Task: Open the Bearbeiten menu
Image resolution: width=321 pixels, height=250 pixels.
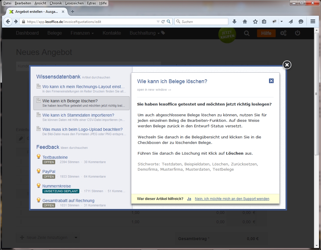Action: 23,3
